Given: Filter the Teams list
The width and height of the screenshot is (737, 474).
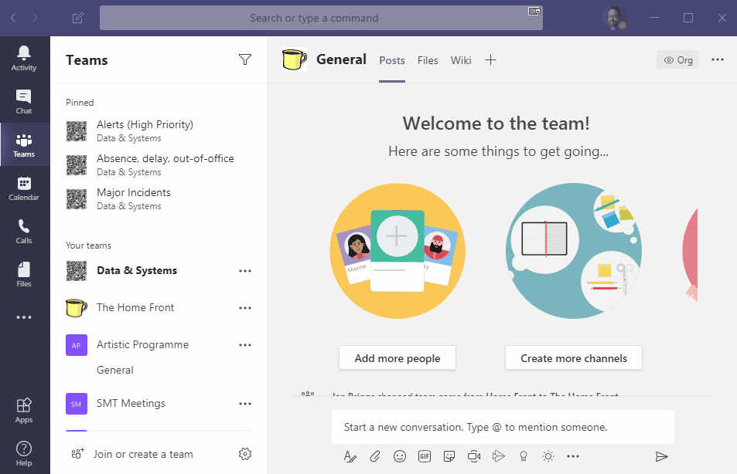Looking at the screenshot, I should click(x=245, y=59).
